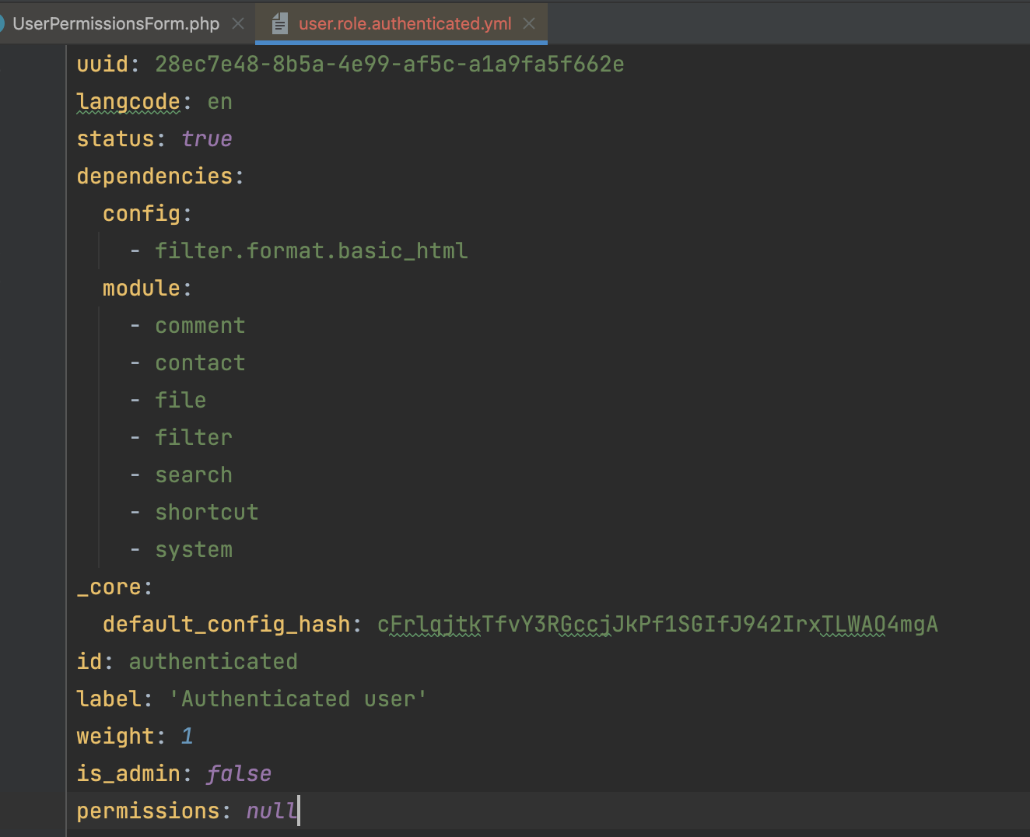Click the filter.format.basic_html entry

[x=311, y=250]
